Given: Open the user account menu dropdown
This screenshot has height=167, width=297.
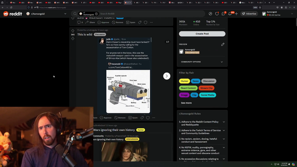Looking at the screenshot, I should pyautogui.click(x=278, y=13).
